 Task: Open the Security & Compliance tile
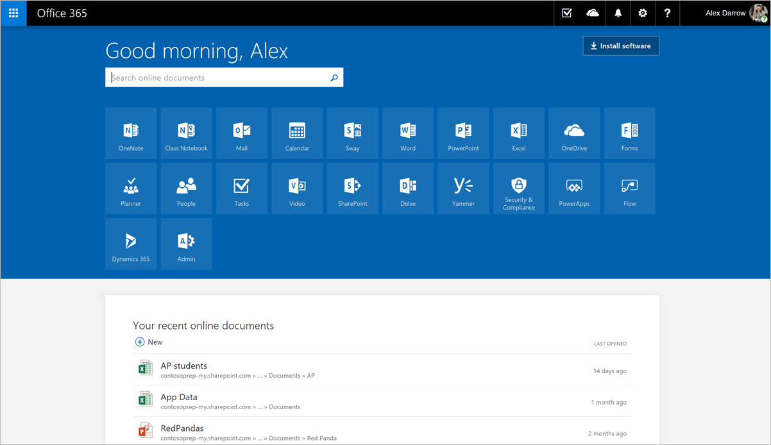[x=519, y=189]
